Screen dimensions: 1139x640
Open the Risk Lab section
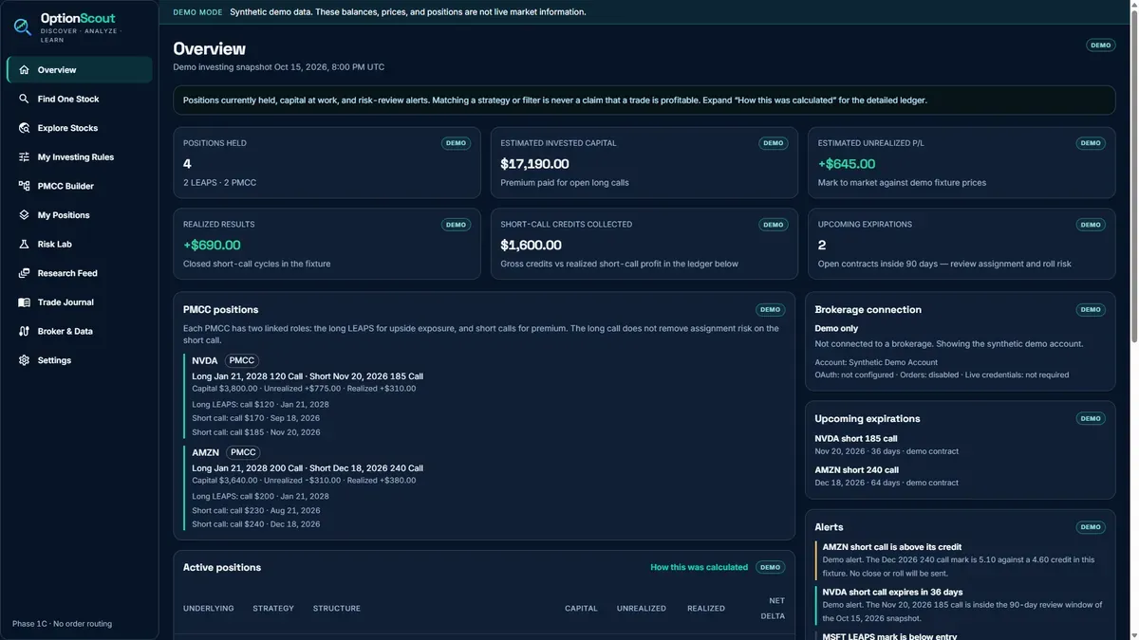pos(80,245)
